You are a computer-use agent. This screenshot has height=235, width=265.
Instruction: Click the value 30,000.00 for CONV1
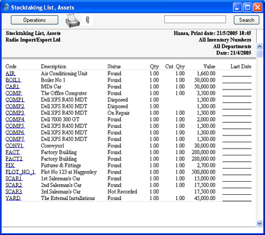[x=205, y=145]
